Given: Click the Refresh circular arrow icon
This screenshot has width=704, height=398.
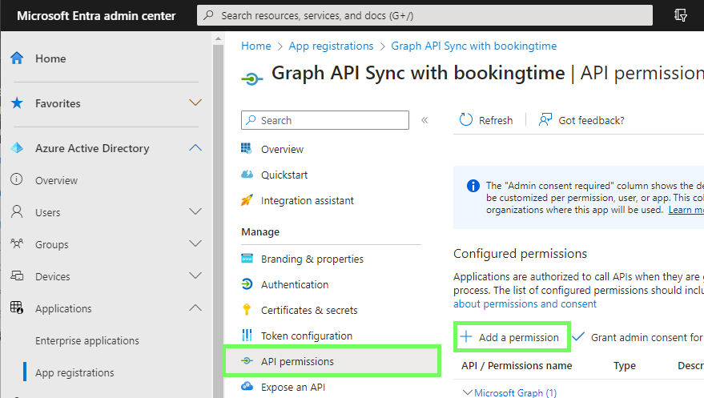Looking at the screenshot, I should coord(466,120).
